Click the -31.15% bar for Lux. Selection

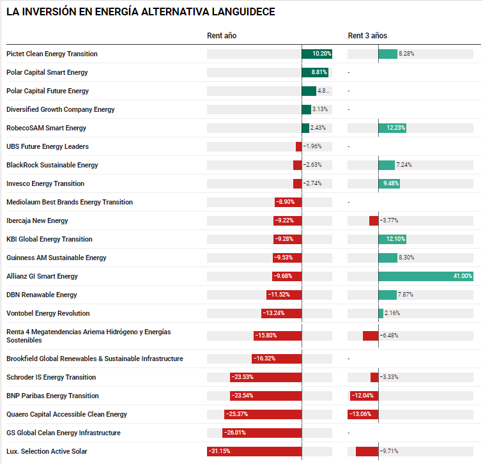point(254,451)
